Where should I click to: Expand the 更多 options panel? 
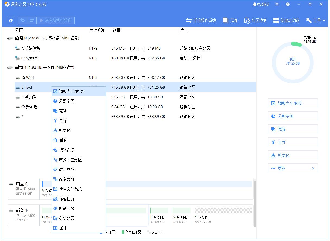(293, 168)
